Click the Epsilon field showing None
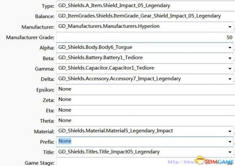235x166 pixels. point(146,89)
